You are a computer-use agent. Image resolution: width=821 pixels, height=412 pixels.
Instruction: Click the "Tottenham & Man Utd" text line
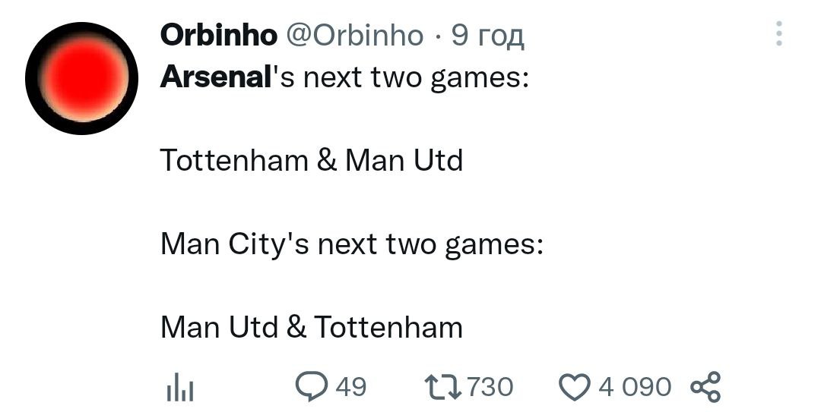(311, 161)
